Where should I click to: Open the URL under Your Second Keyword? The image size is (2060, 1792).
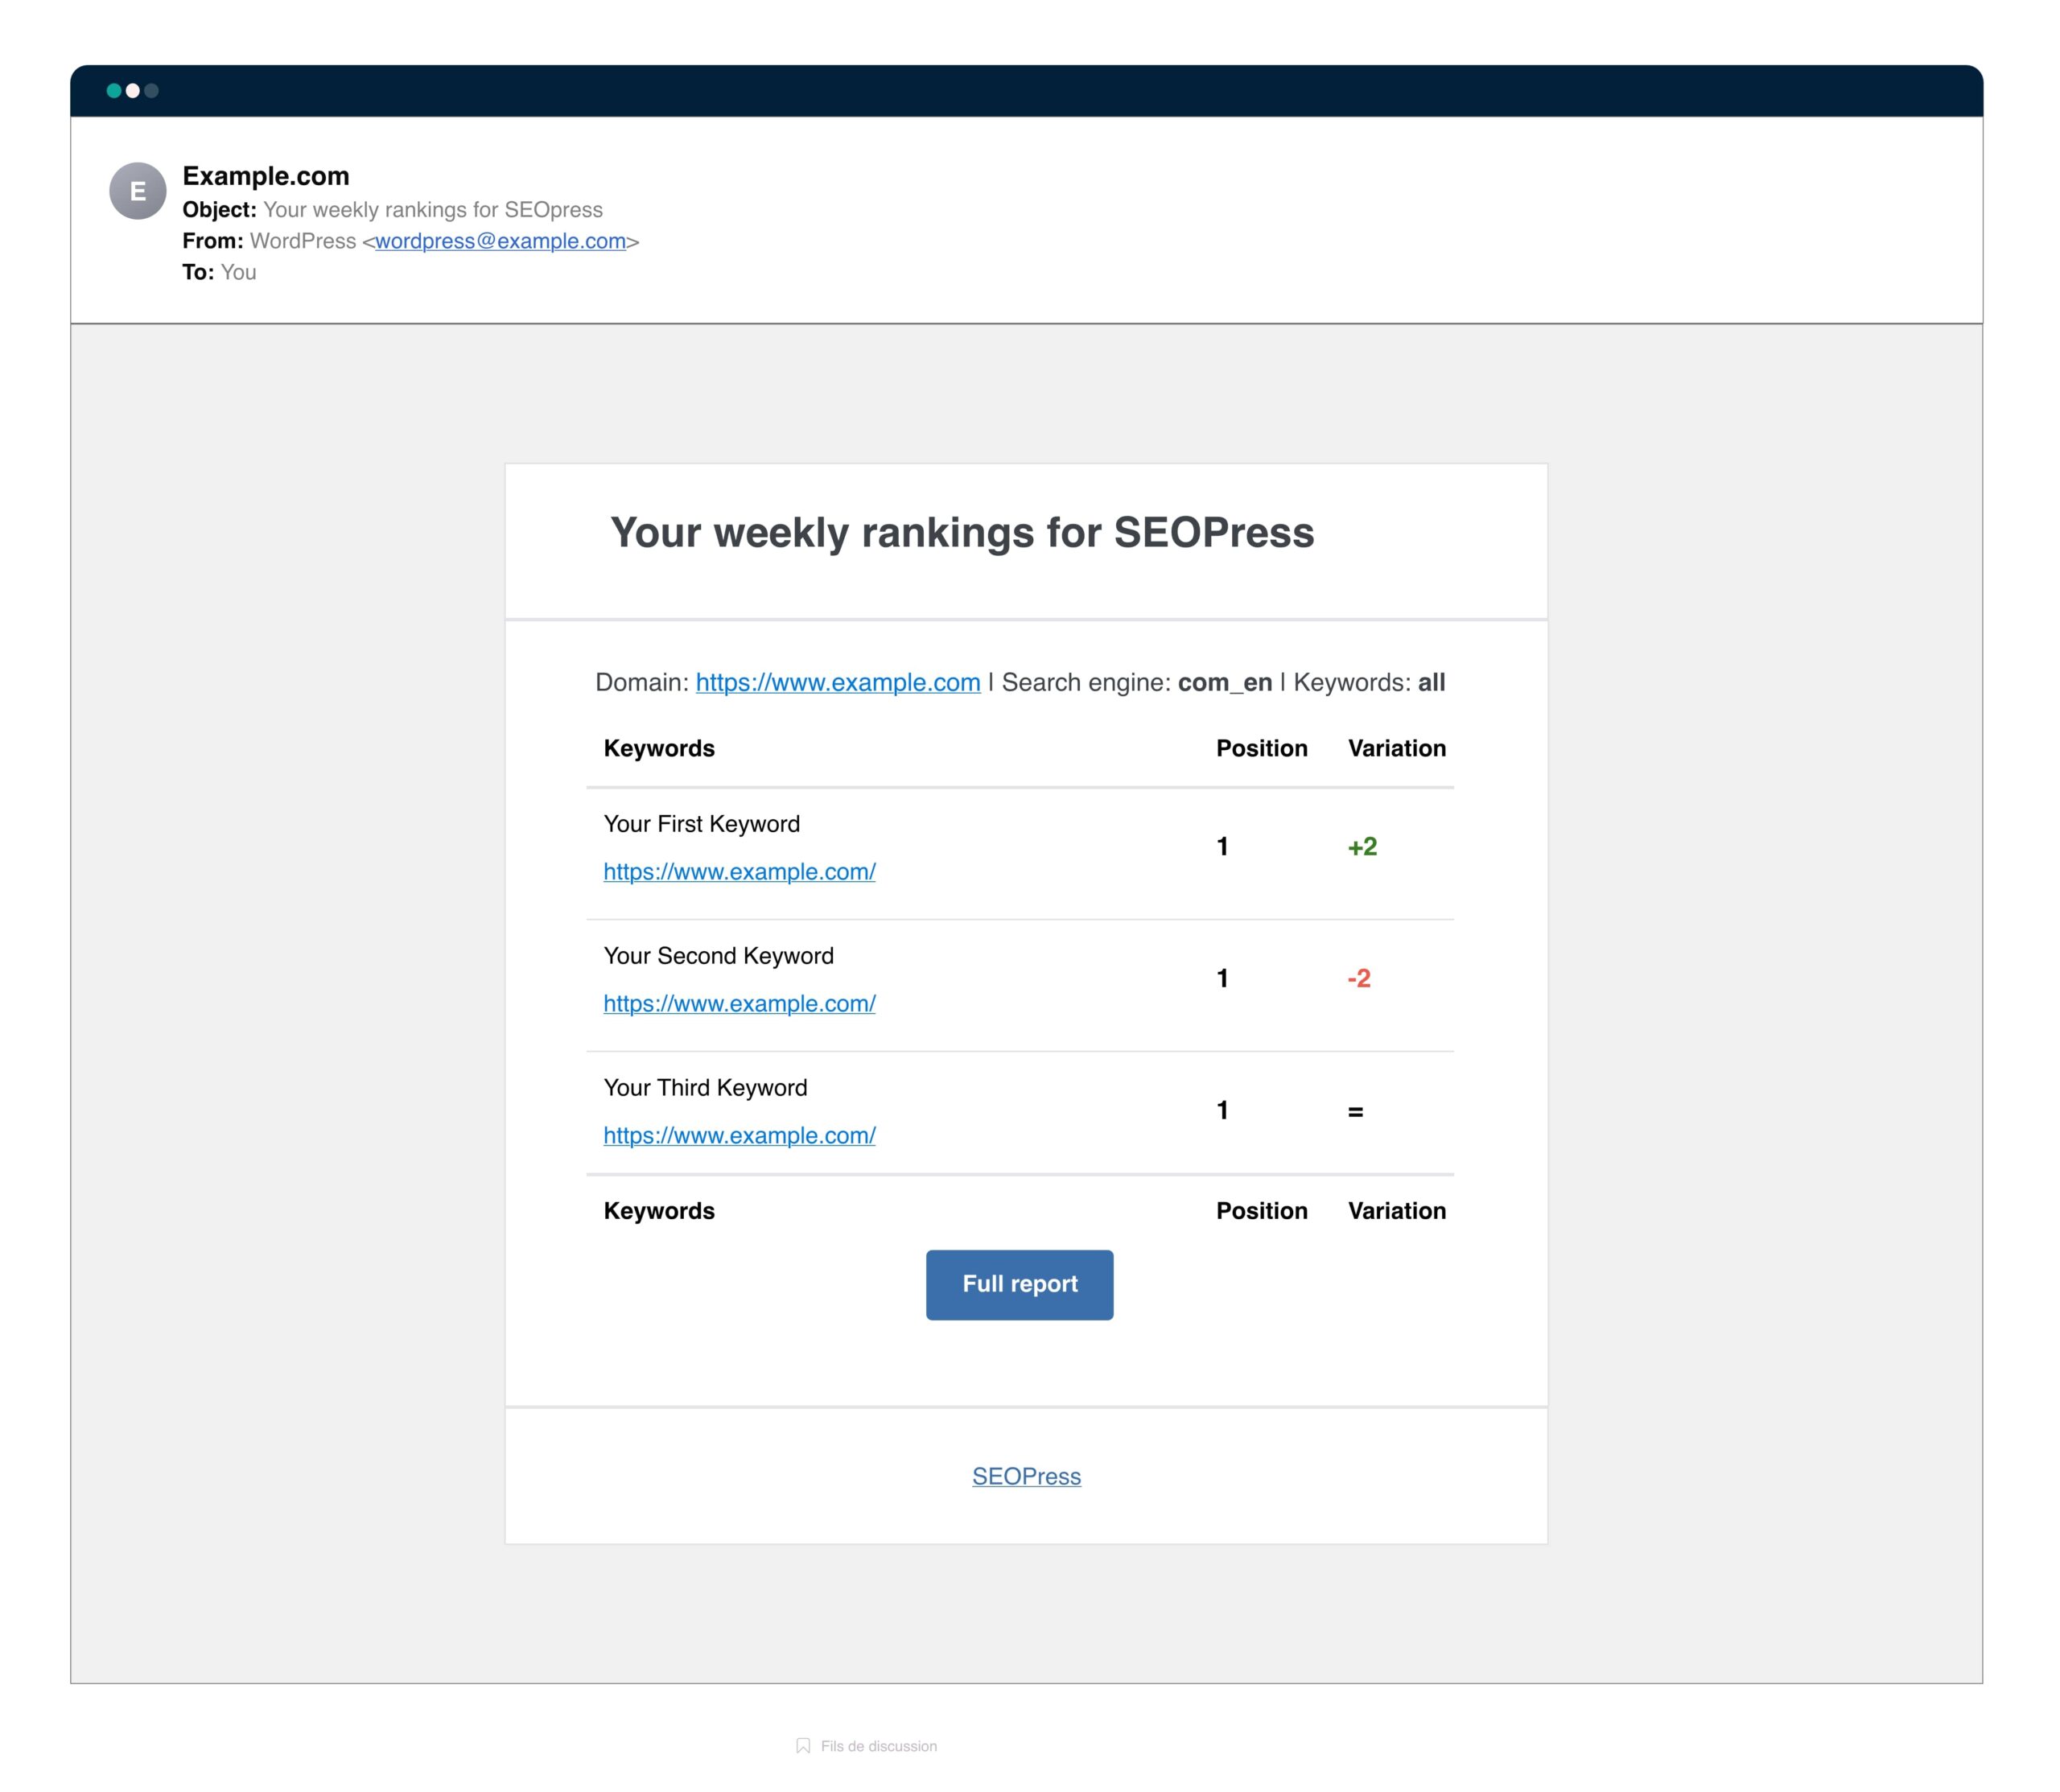739,1004
